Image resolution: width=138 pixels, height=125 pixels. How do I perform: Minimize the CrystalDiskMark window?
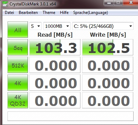(x=109, y=2)
